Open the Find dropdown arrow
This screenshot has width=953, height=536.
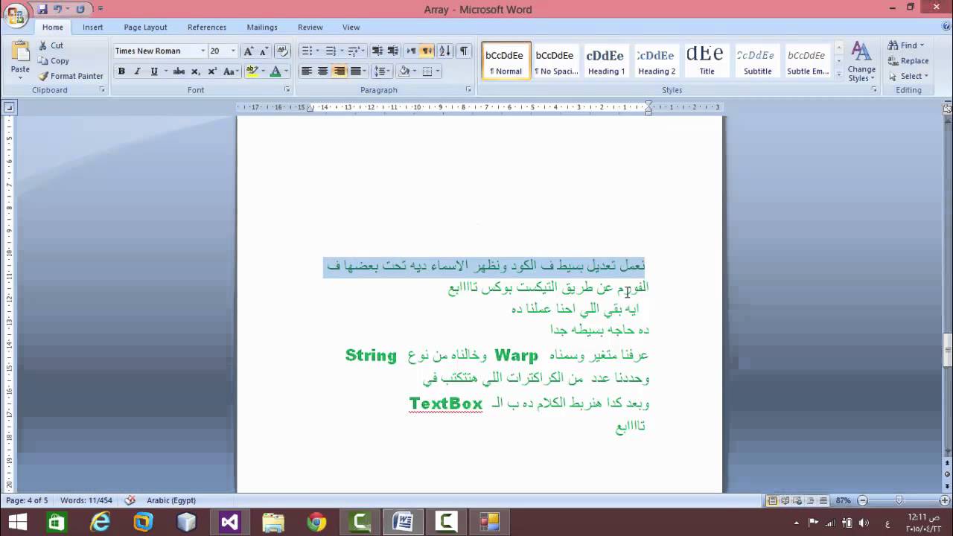pos(922,45)
